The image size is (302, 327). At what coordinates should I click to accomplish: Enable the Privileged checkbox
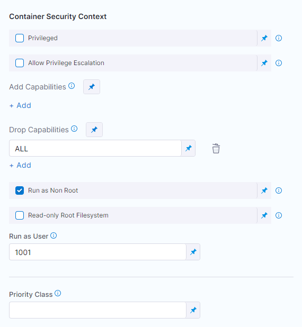pos(20,38)
